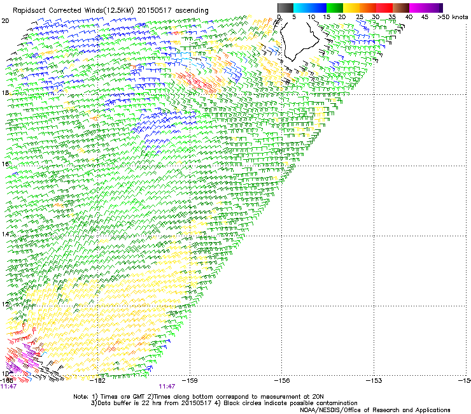This screenshot has height=414, width=471.
Task: Click the '-162' longitude axis label
Action: pos(98,381)
